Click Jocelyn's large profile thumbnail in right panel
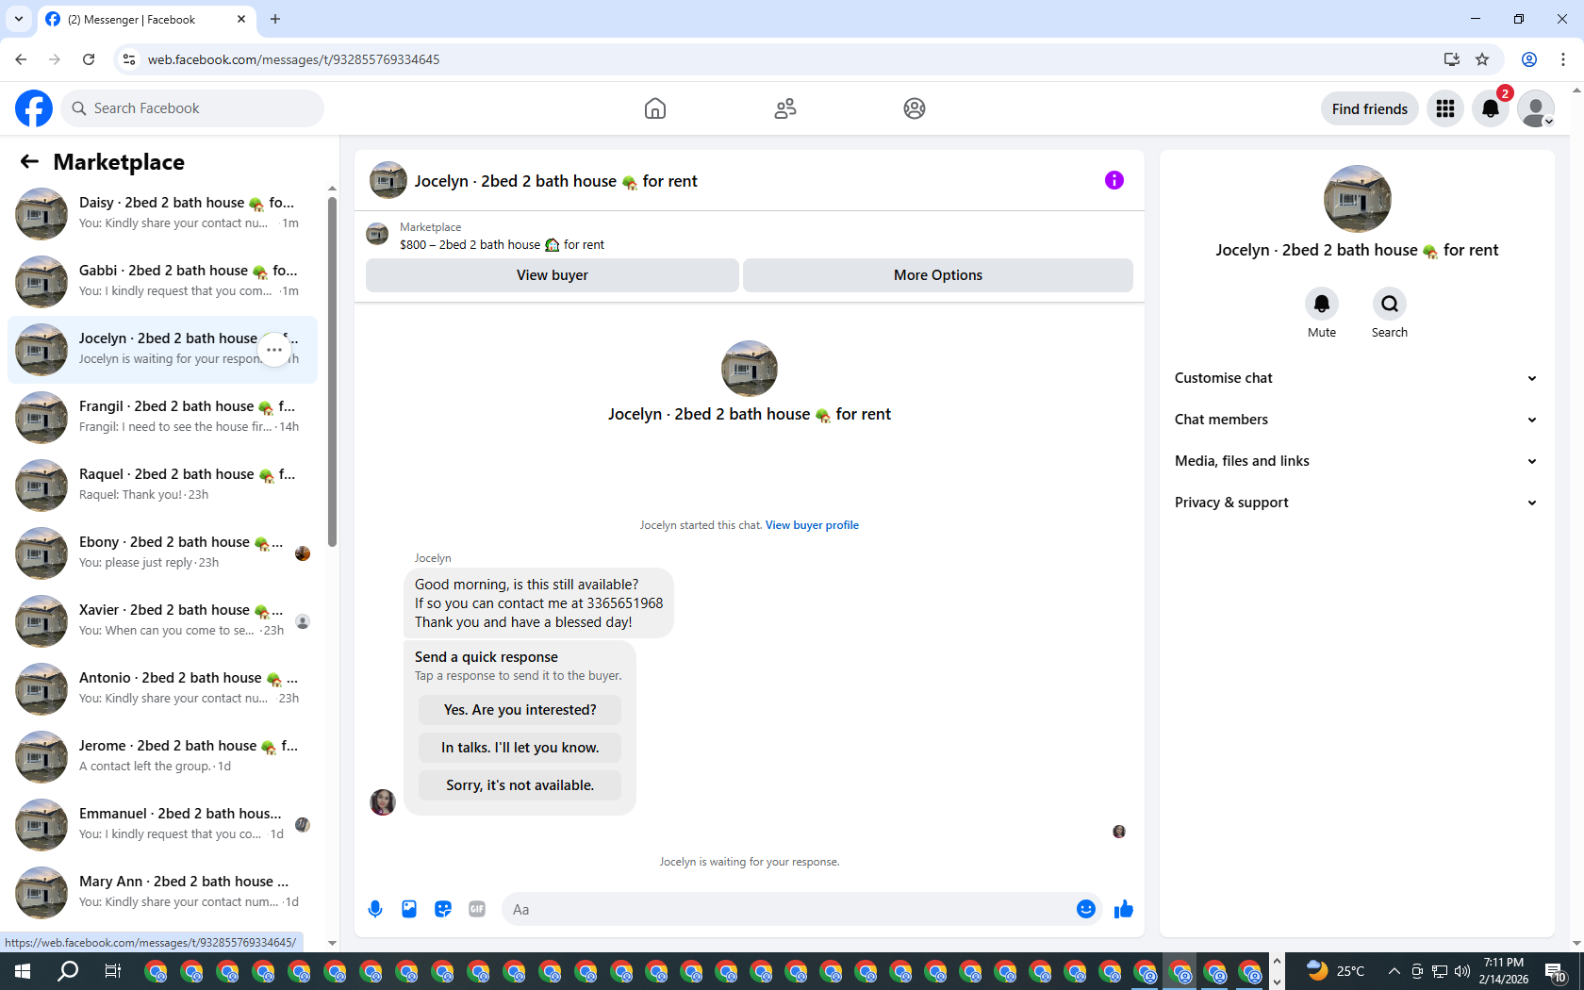Image resolution: width=1584 pixels, height=990 pixels. (x=1357, y=199)
